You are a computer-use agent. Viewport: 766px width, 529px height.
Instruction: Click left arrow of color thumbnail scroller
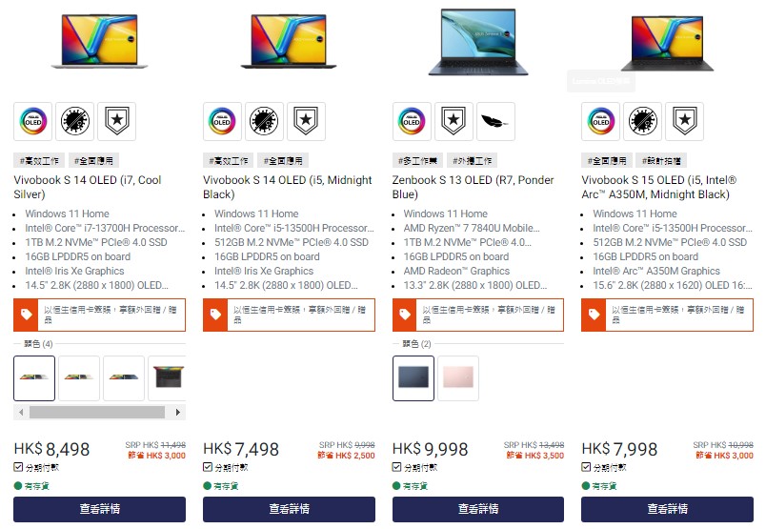point(21,413)
